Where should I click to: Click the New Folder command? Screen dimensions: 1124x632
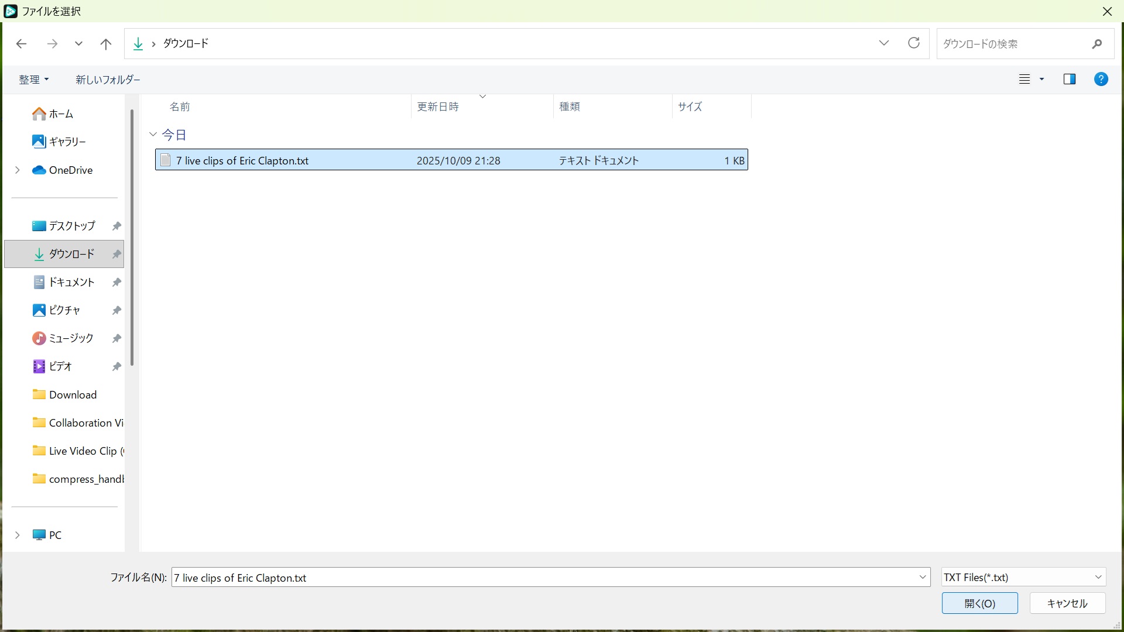coord(108,80)
